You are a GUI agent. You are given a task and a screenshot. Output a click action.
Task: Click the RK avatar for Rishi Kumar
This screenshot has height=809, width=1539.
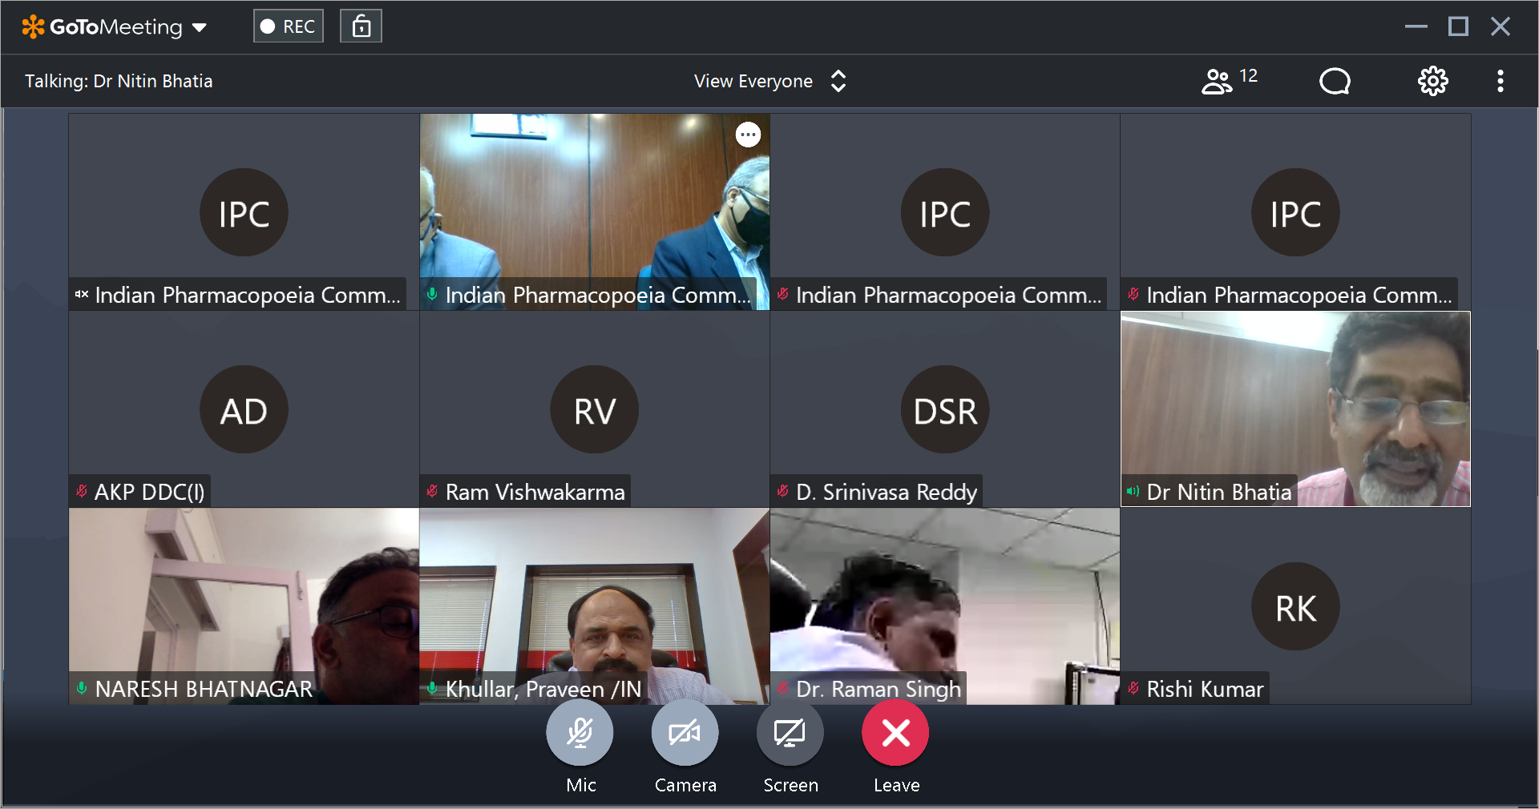[1295, 607]
